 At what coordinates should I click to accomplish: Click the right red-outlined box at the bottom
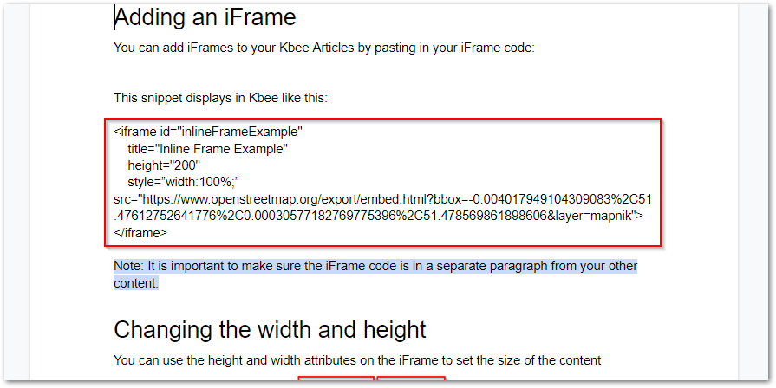point(410,381)
